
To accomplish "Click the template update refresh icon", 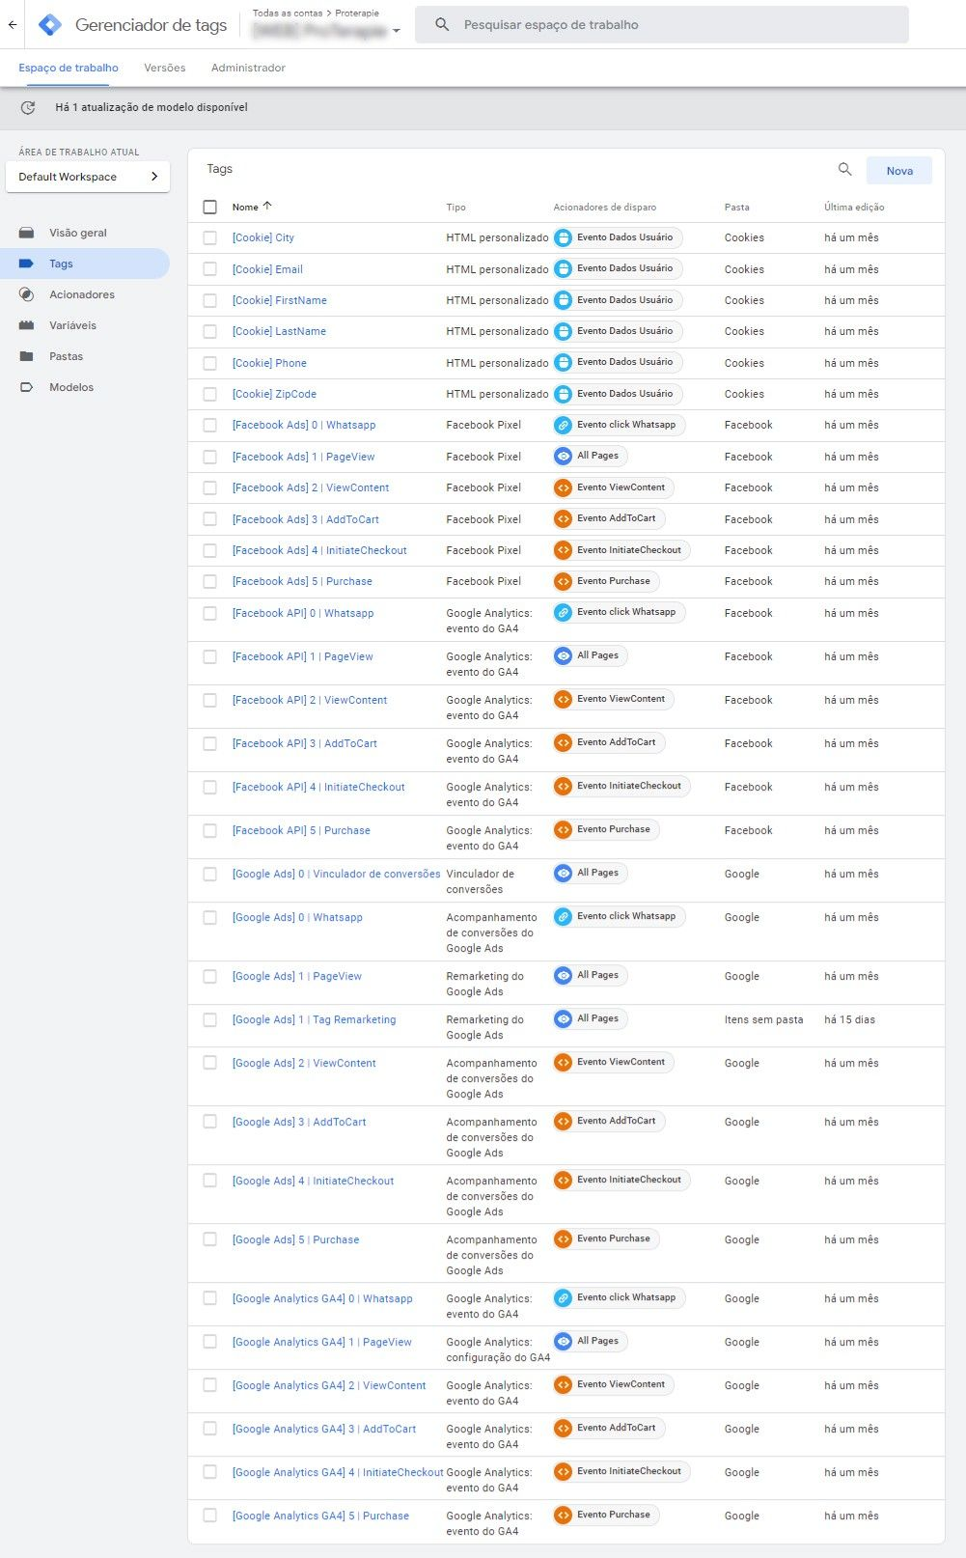I will tap(28, 108).
